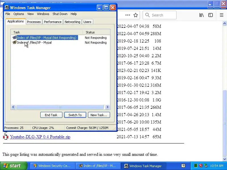This screenshot has height=170, width=227.
Task: Click the task list horizontal scrollbar thumb
Action: coord(60,107)
